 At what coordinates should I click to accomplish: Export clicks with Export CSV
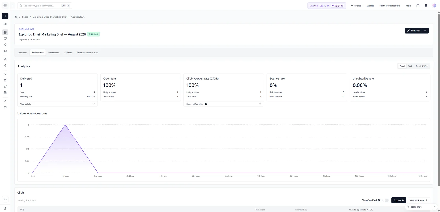(x=399, y=200)
